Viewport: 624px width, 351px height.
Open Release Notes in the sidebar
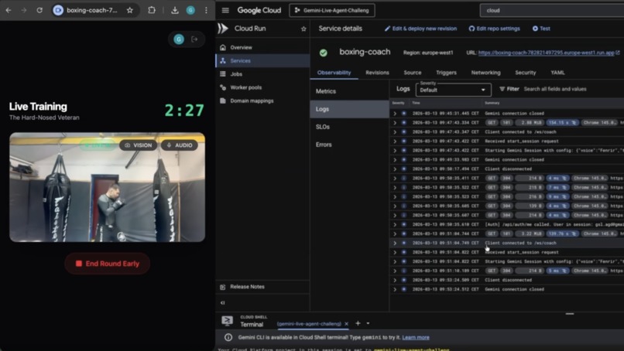coord(262,287)
